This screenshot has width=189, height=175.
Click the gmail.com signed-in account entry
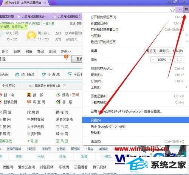[136, 112]
